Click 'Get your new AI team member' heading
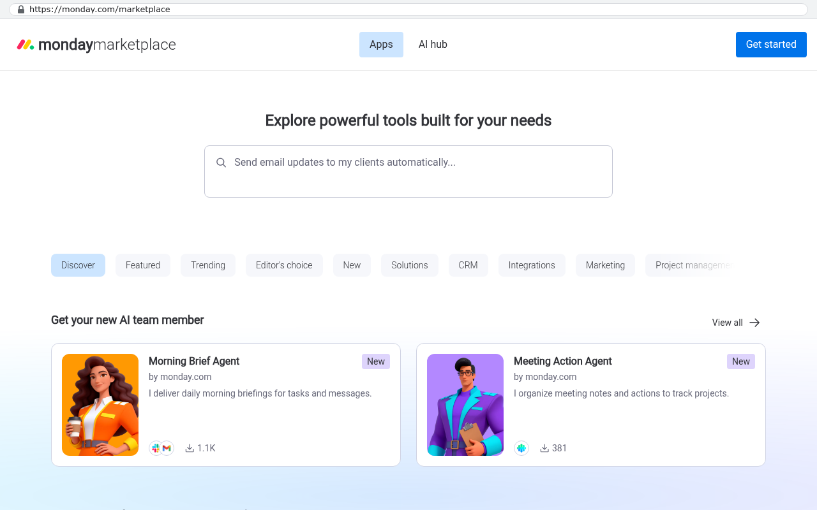 128,320
